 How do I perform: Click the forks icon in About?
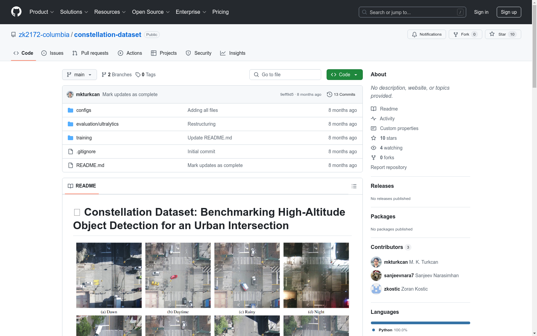click(374, 158)
